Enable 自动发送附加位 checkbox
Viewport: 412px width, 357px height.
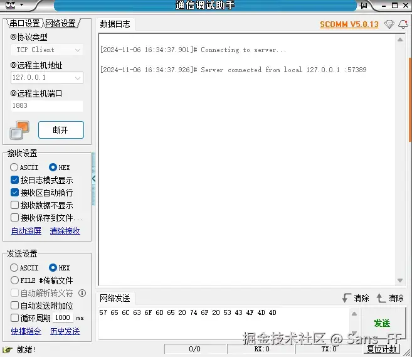[14, 306]
